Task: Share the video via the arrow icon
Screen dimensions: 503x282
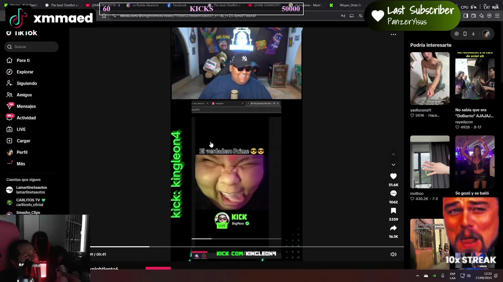Action: (393, 228)
